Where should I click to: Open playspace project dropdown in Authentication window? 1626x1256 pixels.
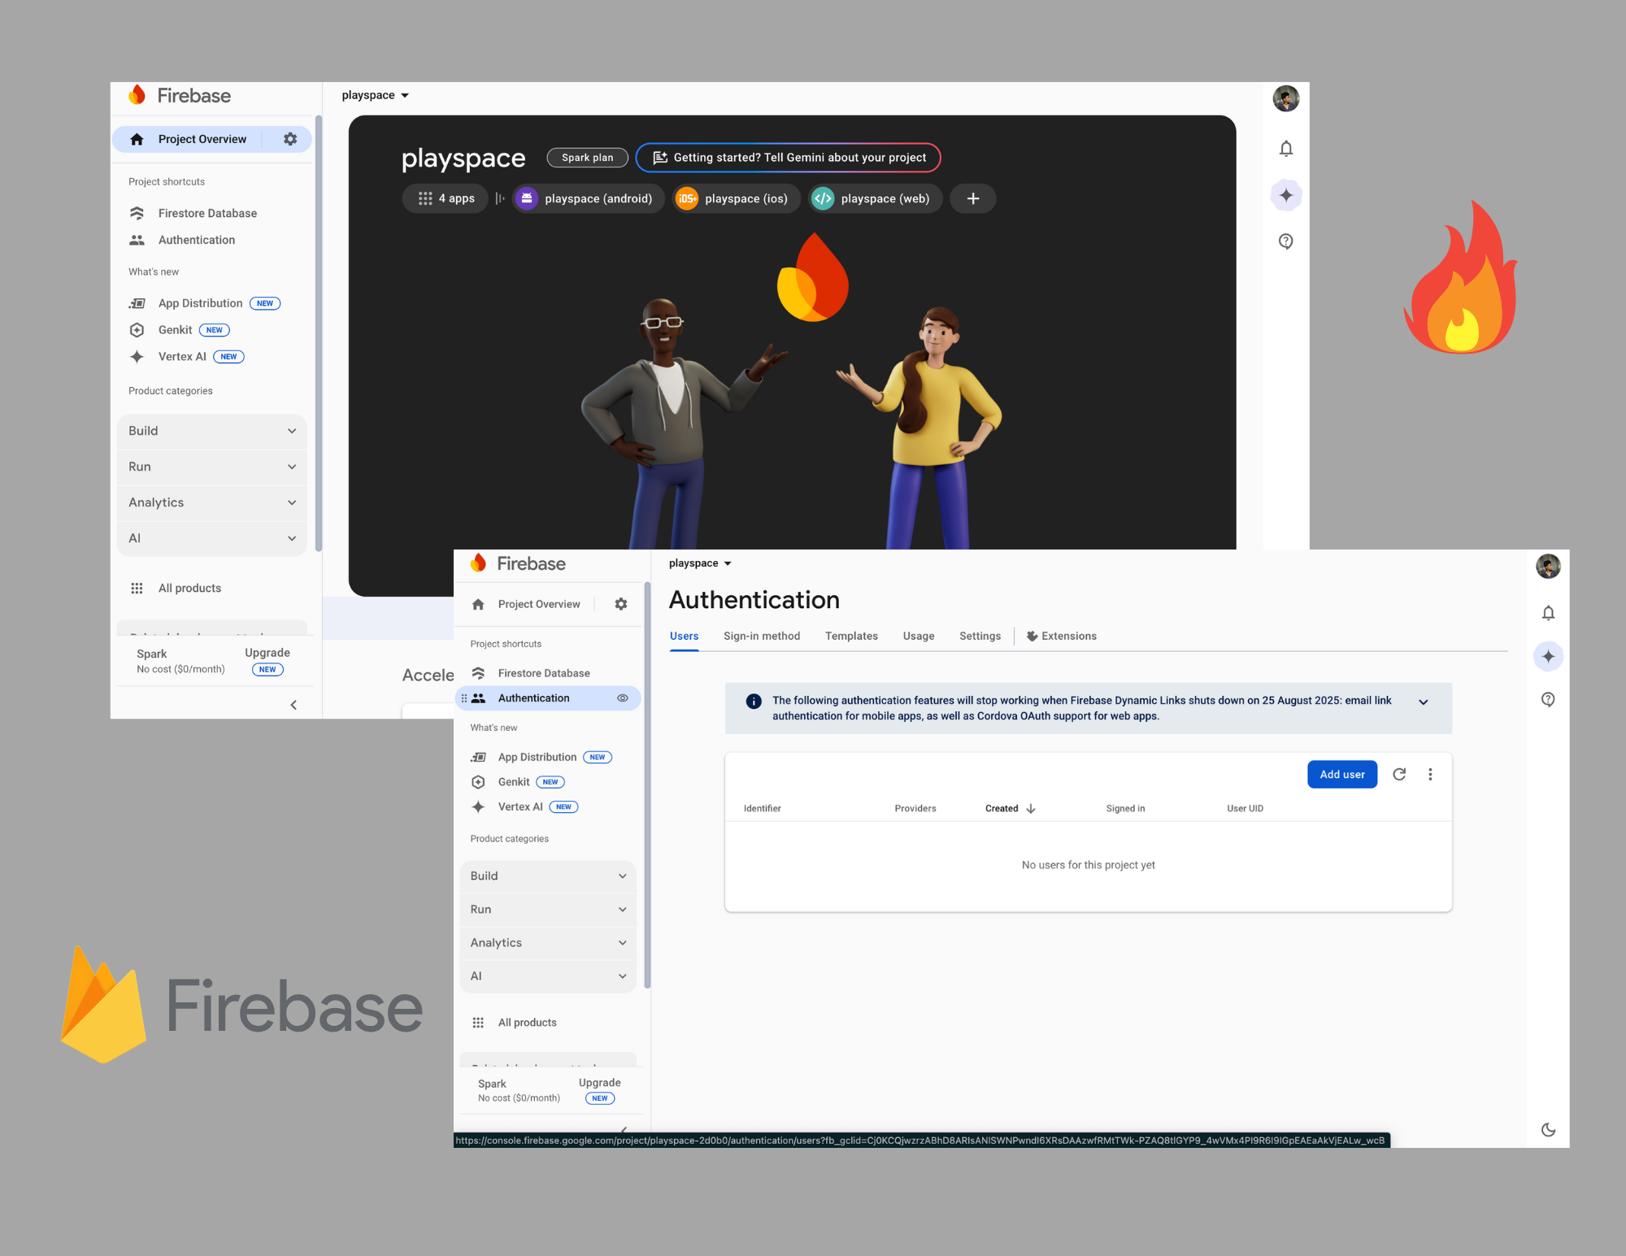pos(700,563)
